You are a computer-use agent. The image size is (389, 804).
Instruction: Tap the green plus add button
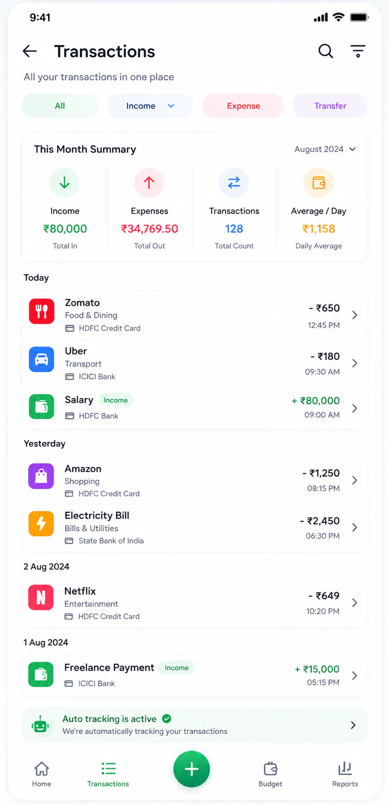[x=192, y=769]
